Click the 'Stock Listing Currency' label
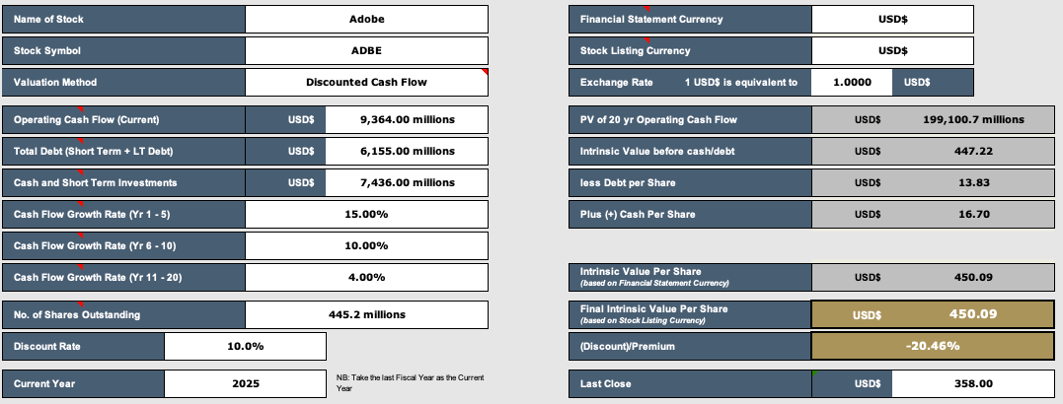The height and width of the screenshot is (404, 1063). tap(636, 51)
